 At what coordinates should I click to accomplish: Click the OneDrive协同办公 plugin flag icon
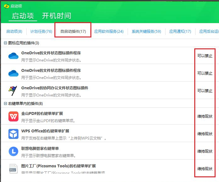[x=13, y=91]
